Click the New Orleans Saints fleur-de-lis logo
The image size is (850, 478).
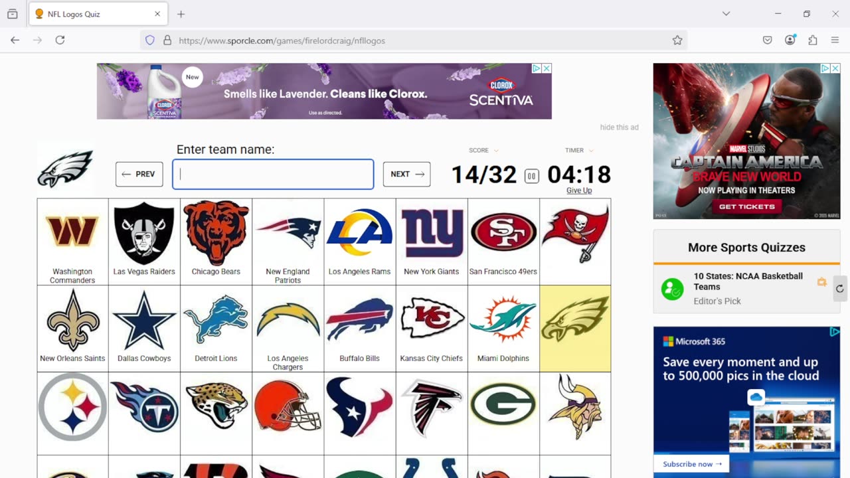tap(72, 321)
